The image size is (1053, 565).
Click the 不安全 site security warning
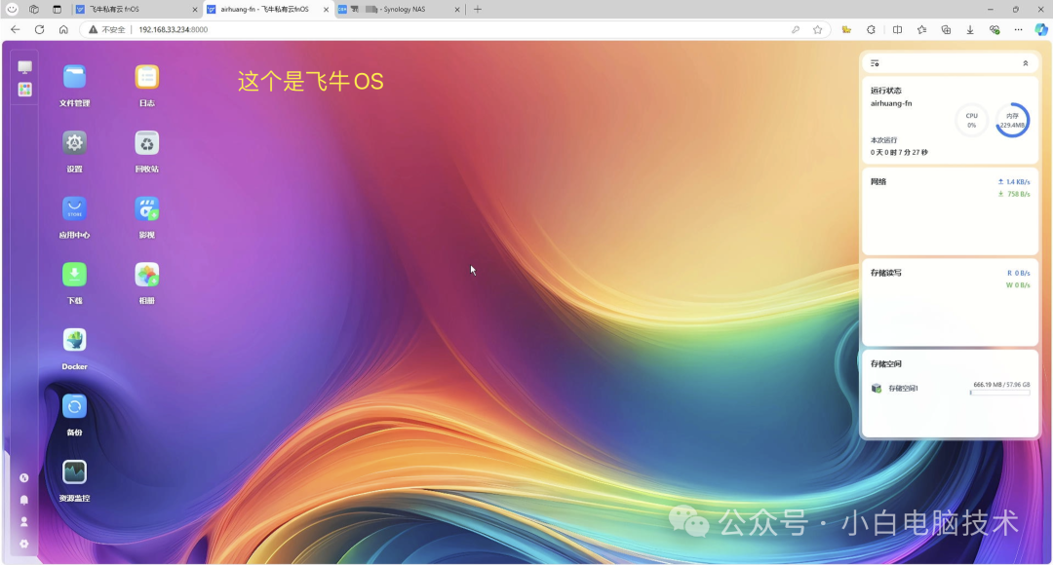click(x=107, y=29)
